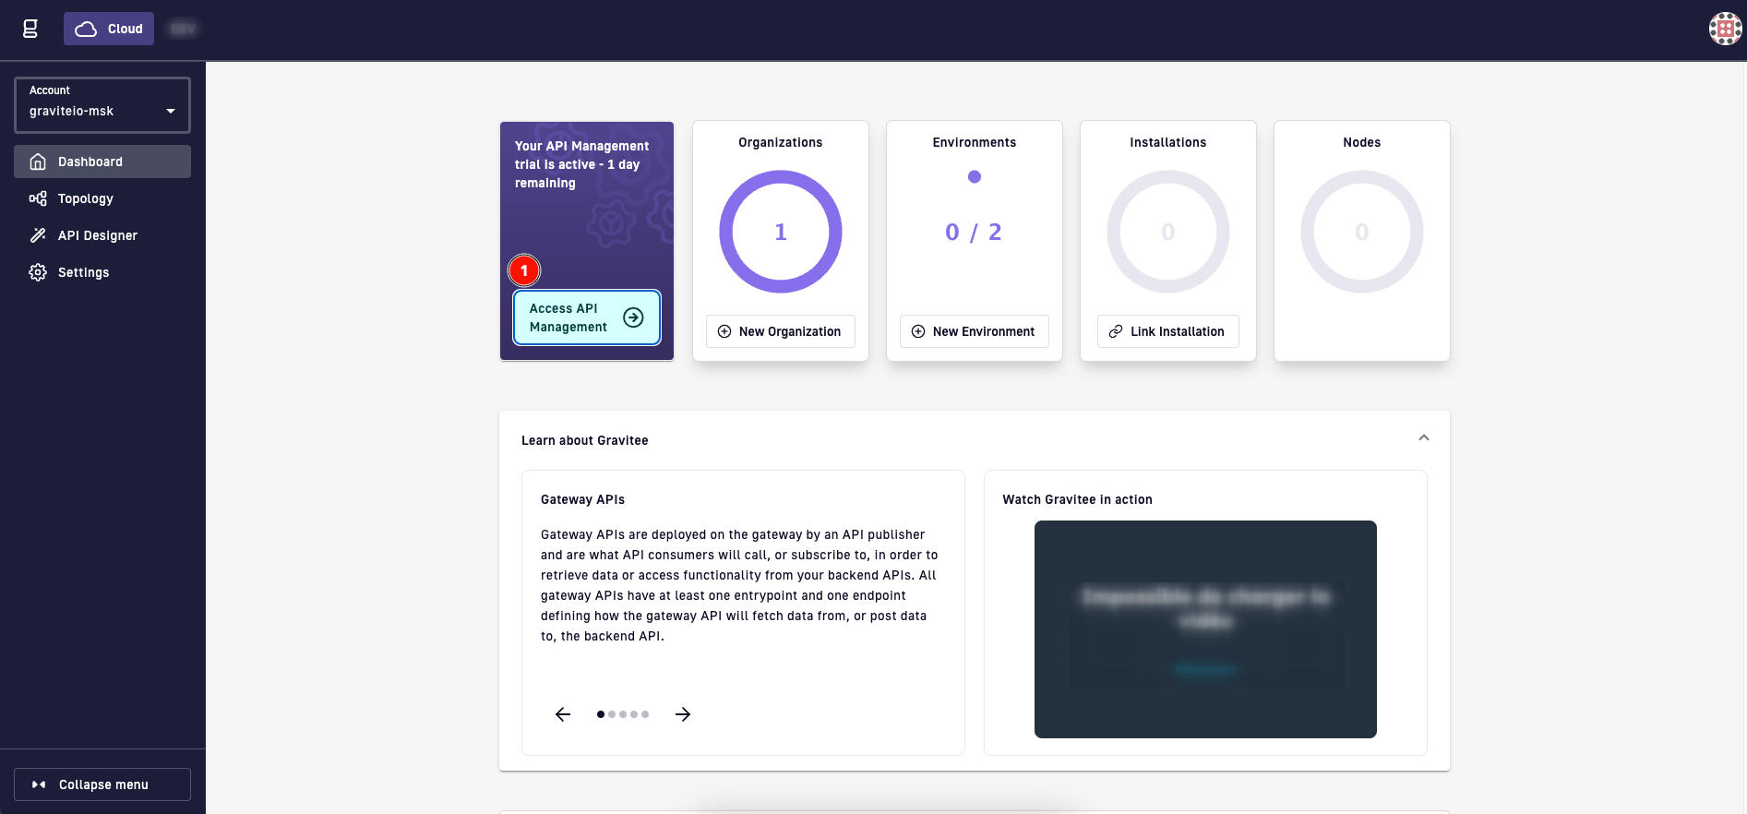Click the Gravitee logo icon
This screenshot has height=814, width=1747.
coord(30,29)
